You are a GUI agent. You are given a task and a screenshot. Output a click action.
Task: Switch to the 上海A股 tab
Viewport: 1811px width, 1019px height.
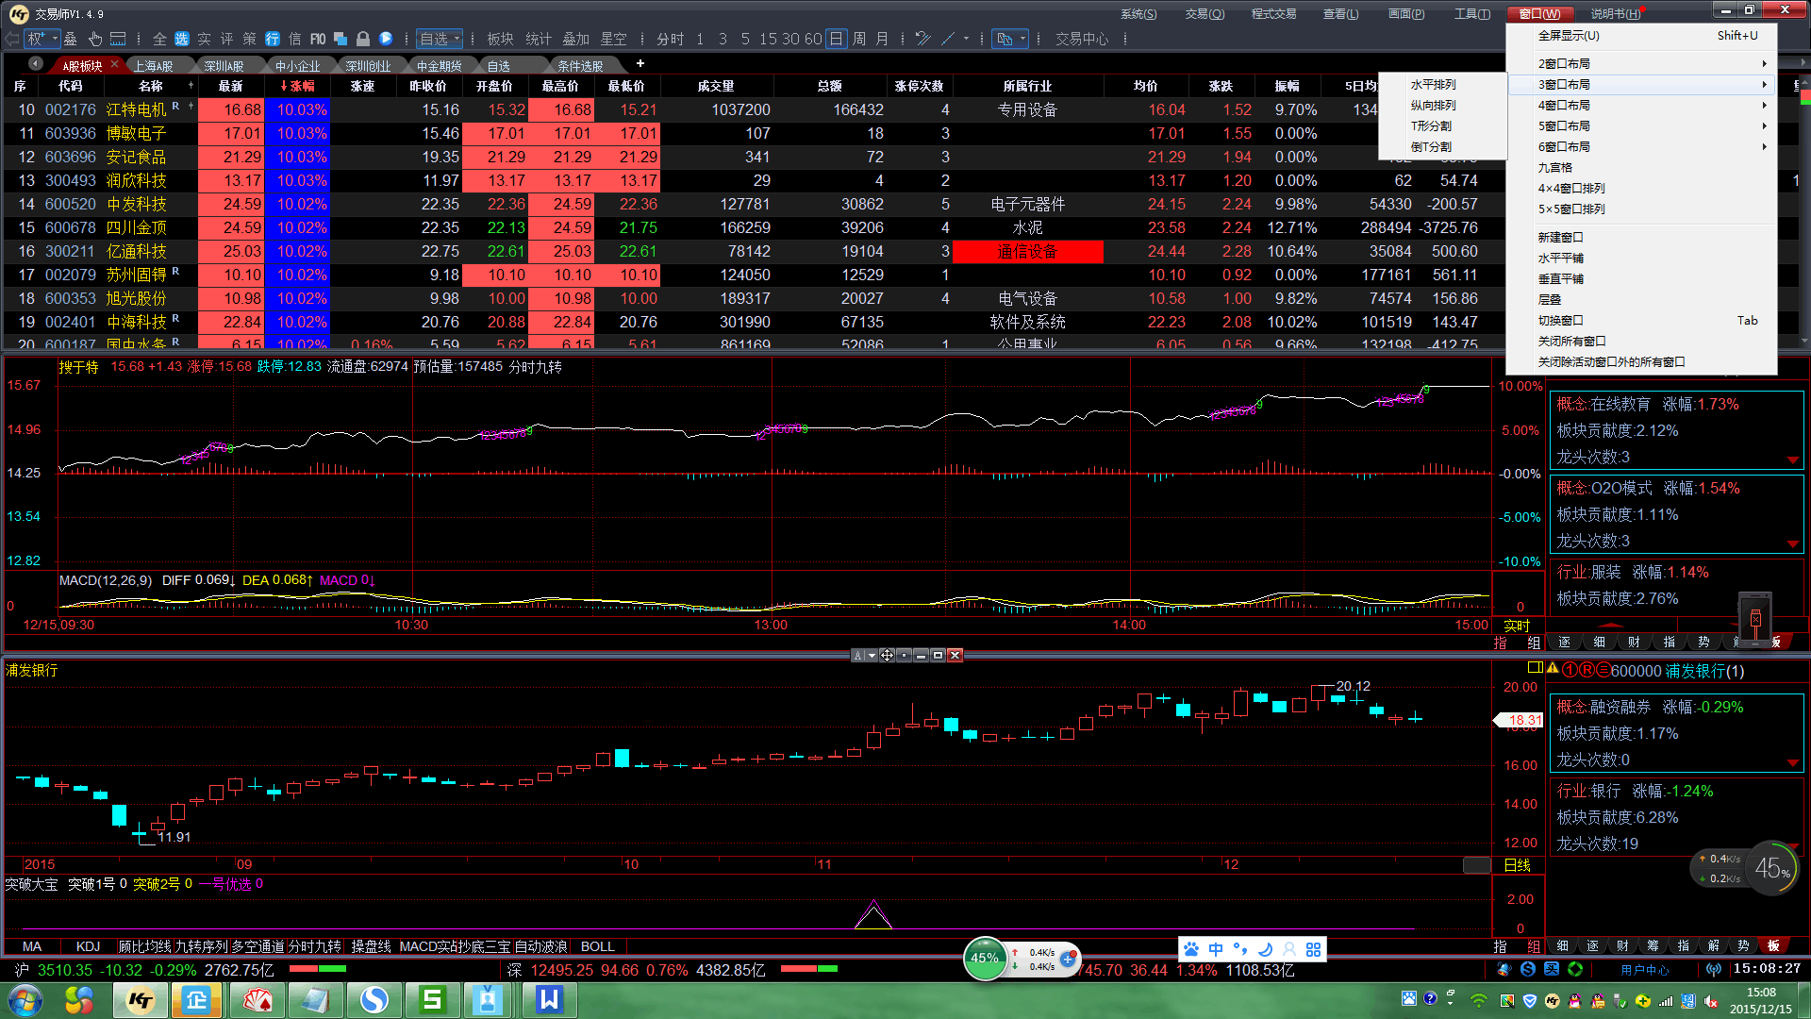coord(154,65)
